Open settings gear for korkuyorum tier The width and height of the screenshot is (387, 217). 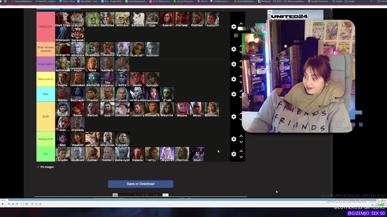coord(234,139)
